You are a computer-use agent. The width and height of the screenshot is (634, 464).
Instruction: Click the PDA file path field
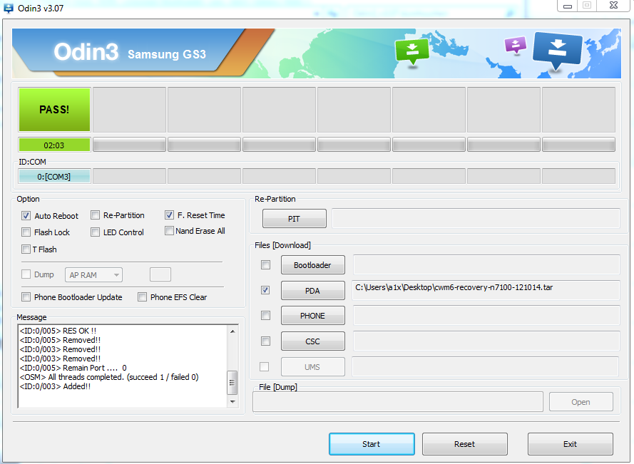click(x=486, y=290)
